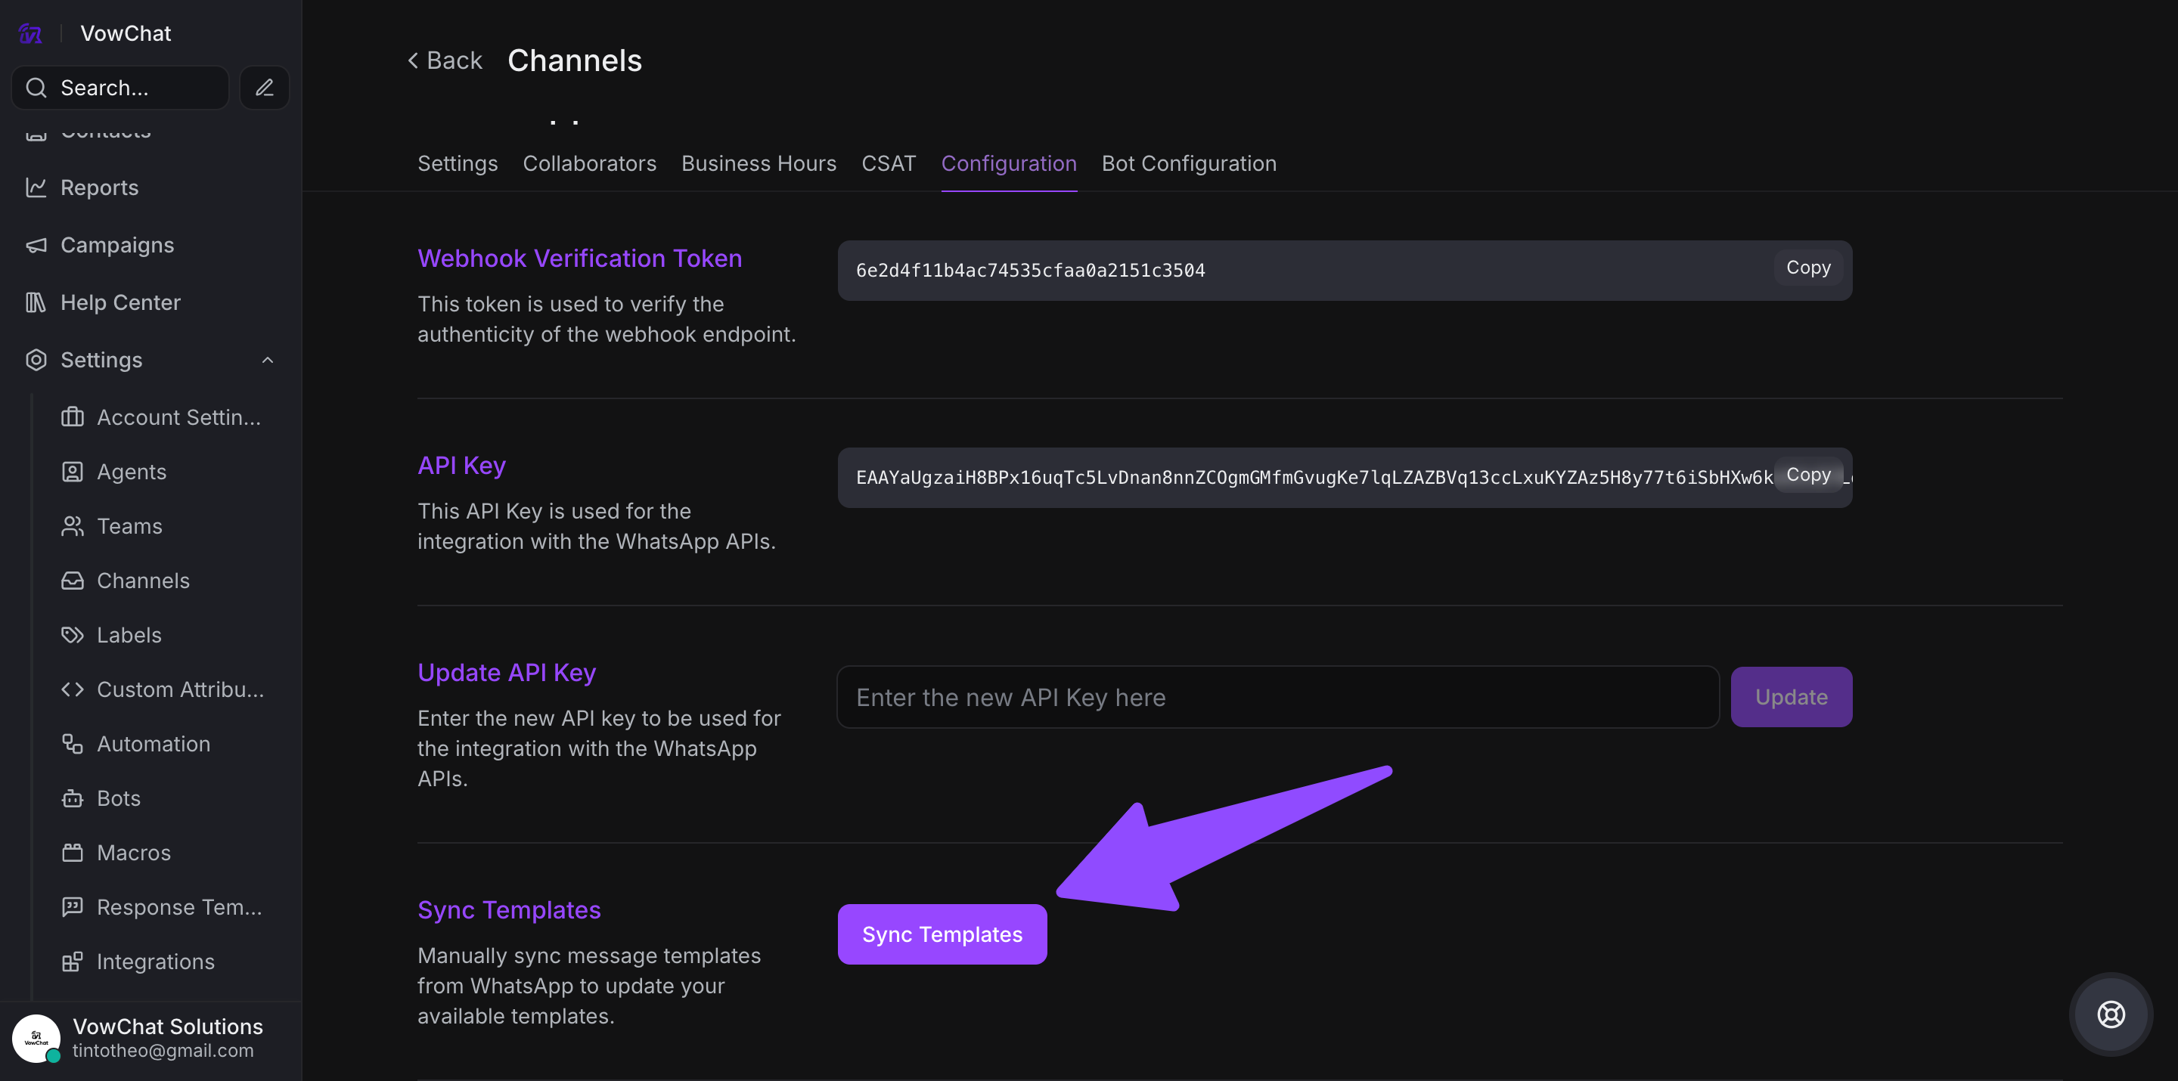The height and width of the screenshot is (1081, 2178).
Task: Switch to the Business Hours tab
Action: [759, 164]
